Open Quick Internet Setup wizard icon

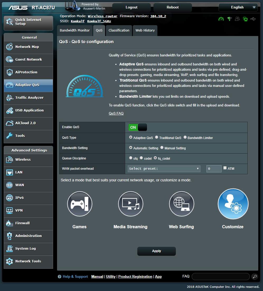(10, 22)
